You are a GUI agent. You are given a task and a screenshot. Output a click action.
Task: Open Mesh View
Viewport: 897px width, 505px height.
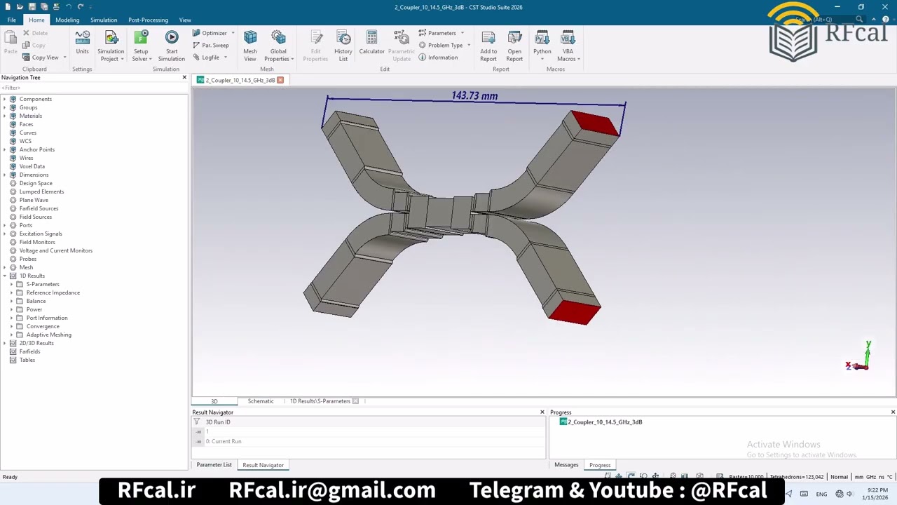(x=250, y=46)
